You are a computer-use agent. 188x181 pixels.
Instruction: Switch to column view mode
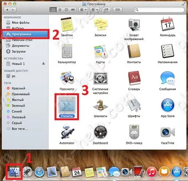(66, 10)
